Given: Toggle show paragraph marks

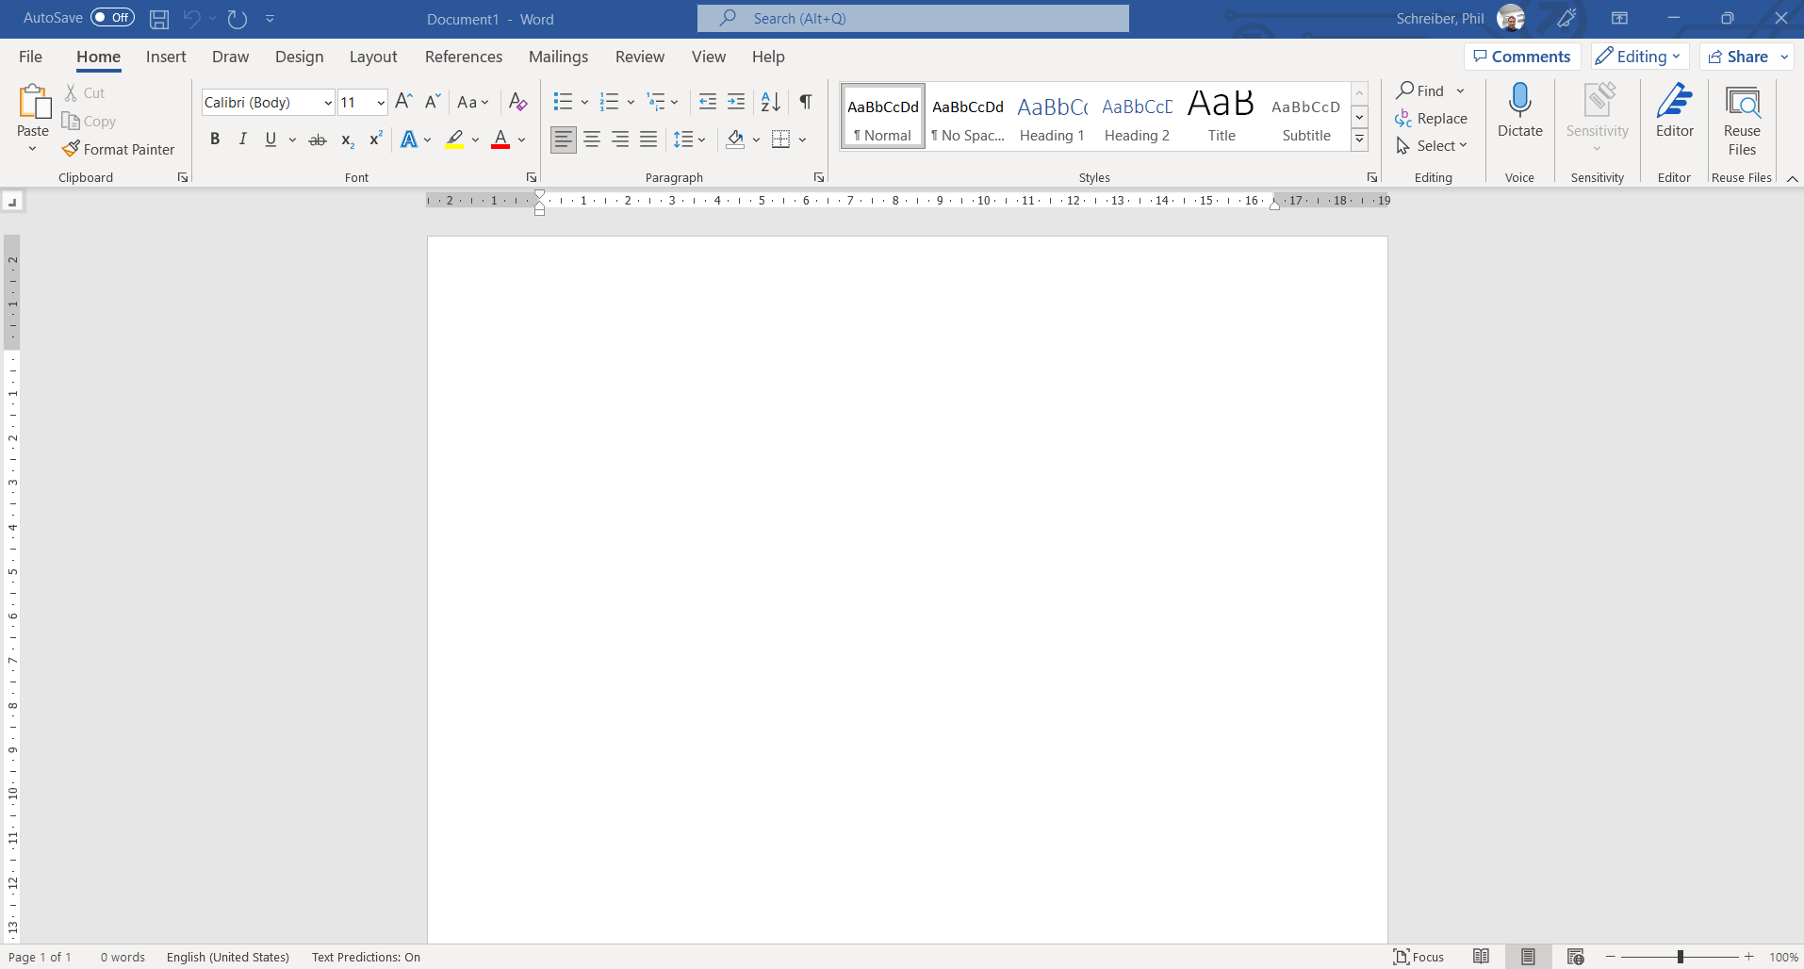Looking at the screenshot, I should tap(806, 102).
